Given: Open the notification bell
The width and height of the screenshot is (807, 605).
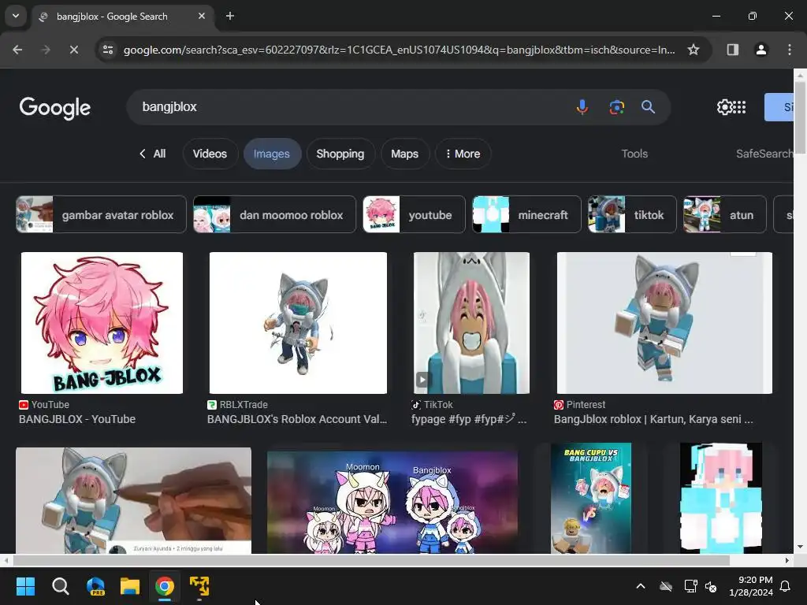Looking at the screenshot, I should point(786,586).
